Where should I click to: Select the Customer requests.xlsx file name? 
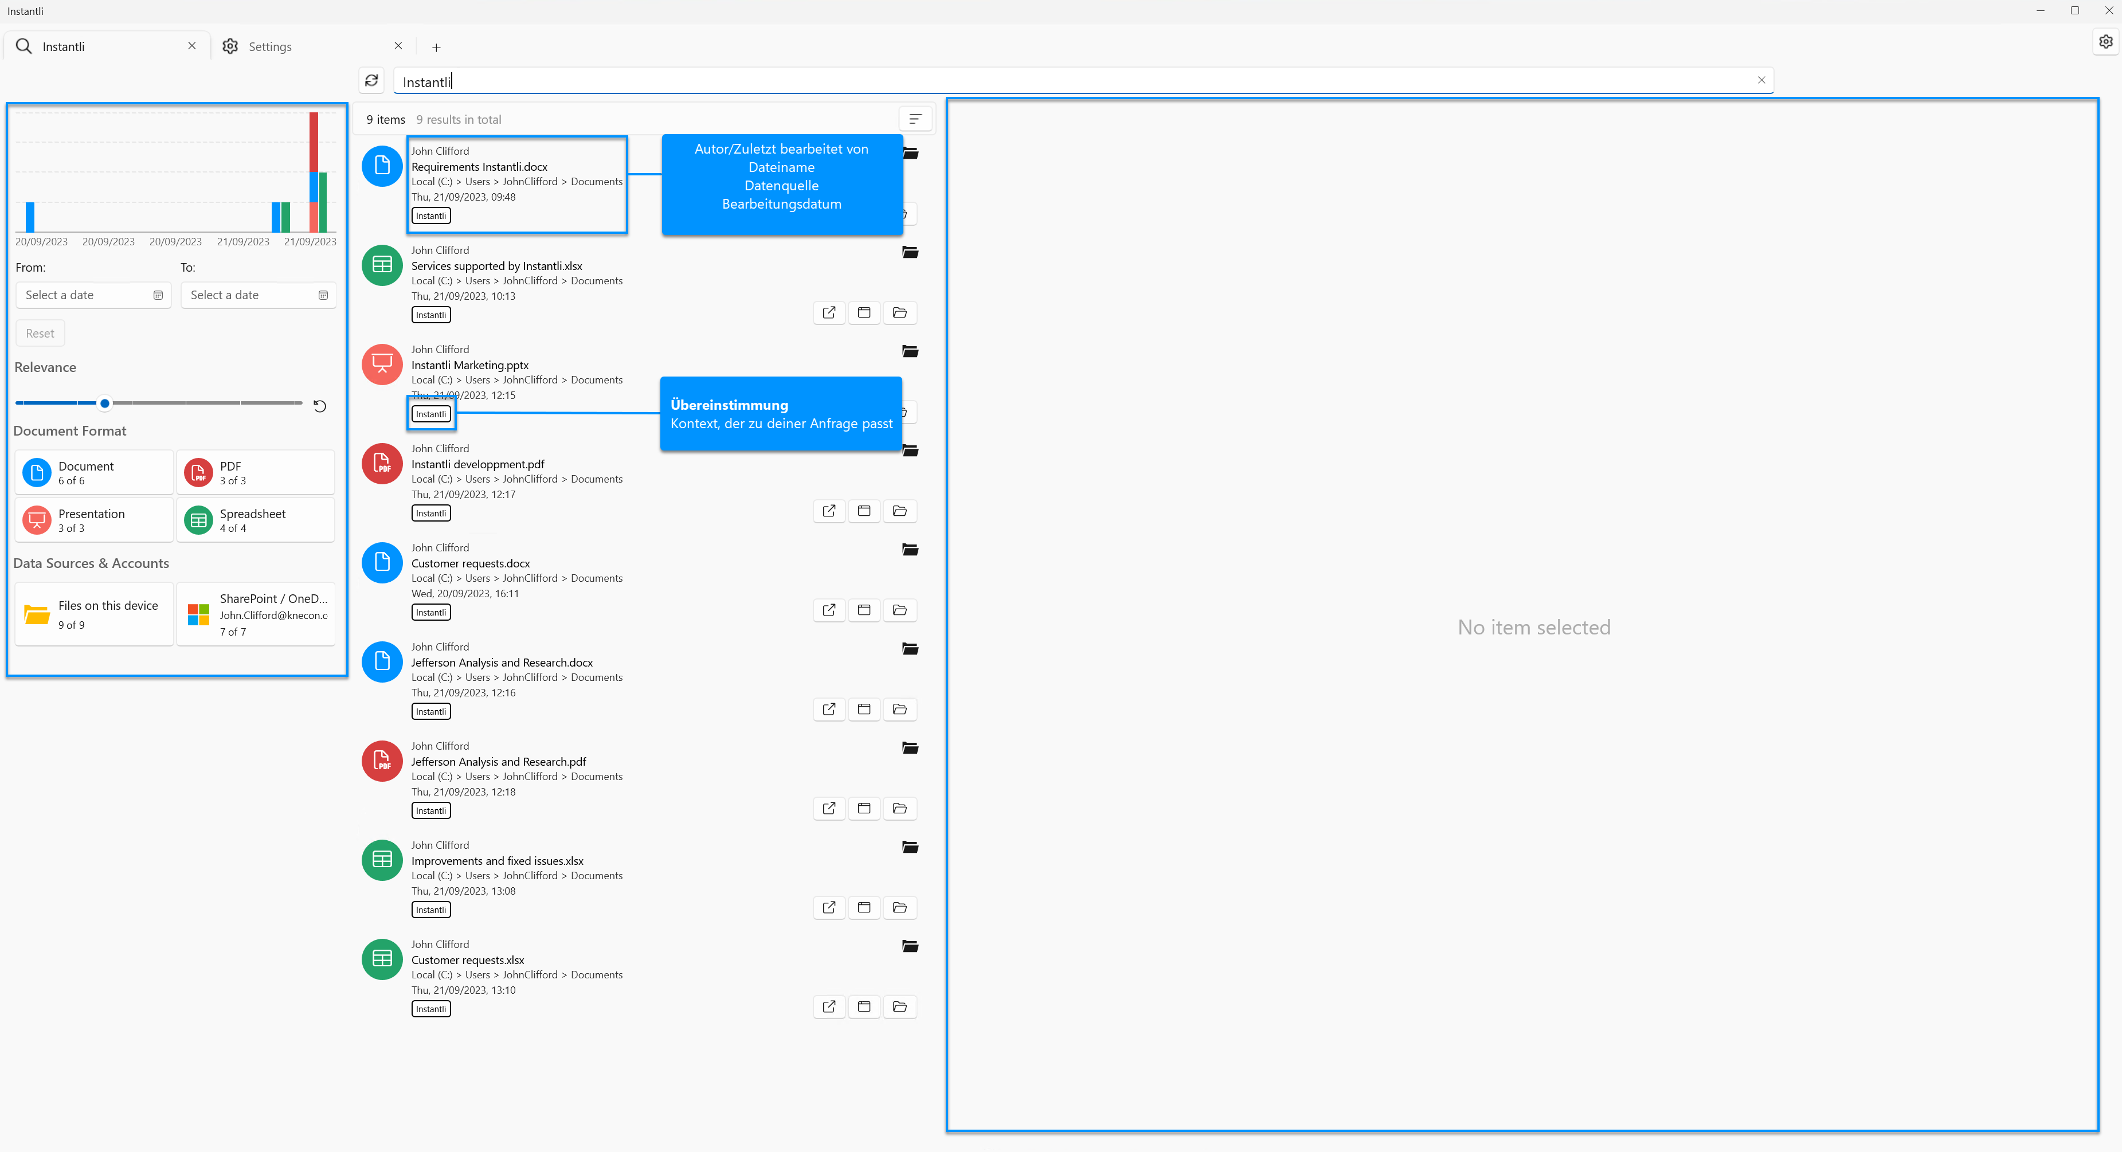pyautogui.click(x=467, y=960)
